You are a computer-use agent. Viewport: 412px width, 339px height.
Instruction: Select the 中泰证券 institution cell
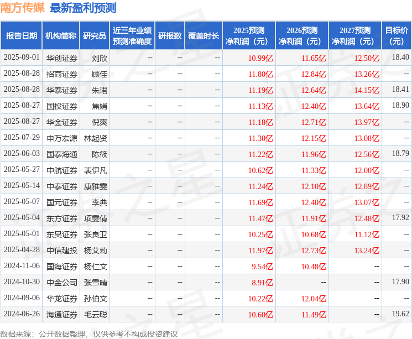[62, 186]
